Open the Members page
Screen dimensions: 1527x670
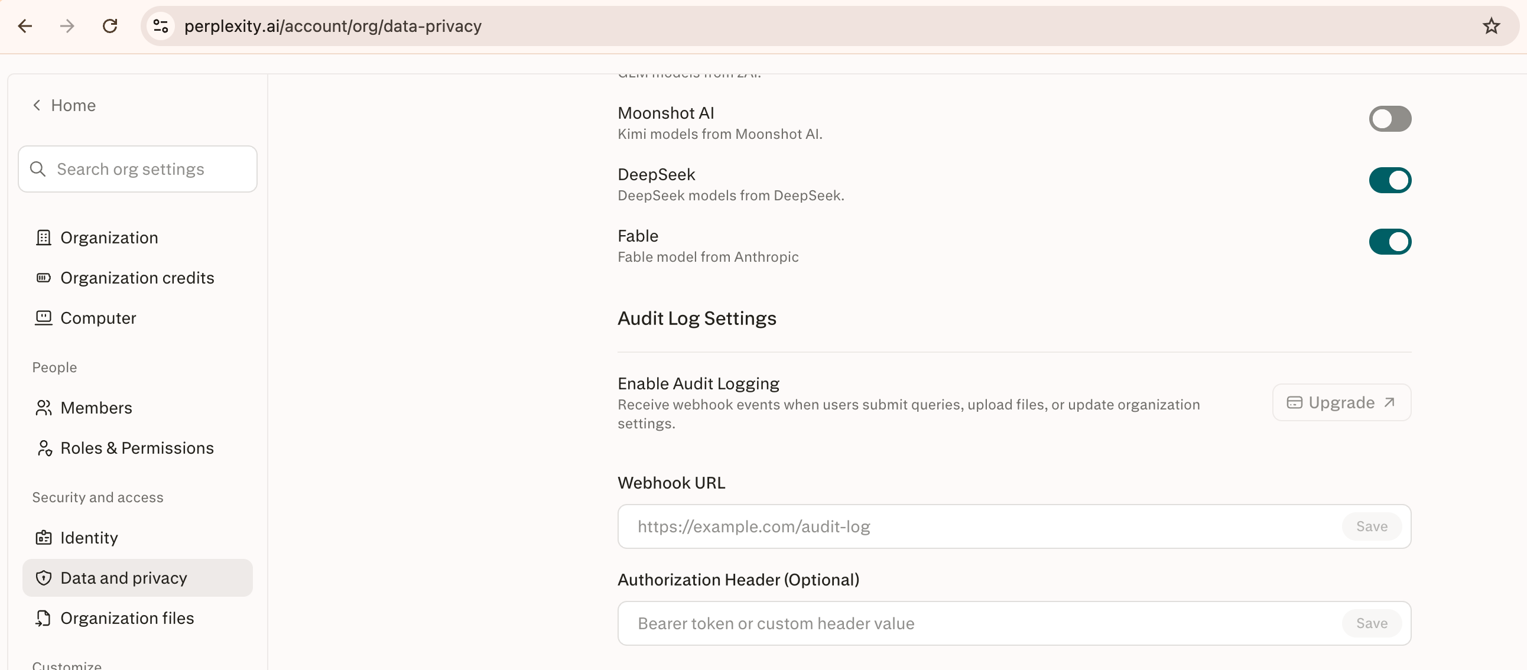click(x=138, y=408)
